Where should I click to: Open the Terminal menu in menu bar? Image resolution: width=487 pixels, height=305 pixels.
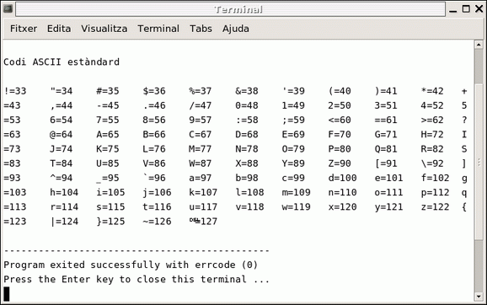[x=158, y=29]
